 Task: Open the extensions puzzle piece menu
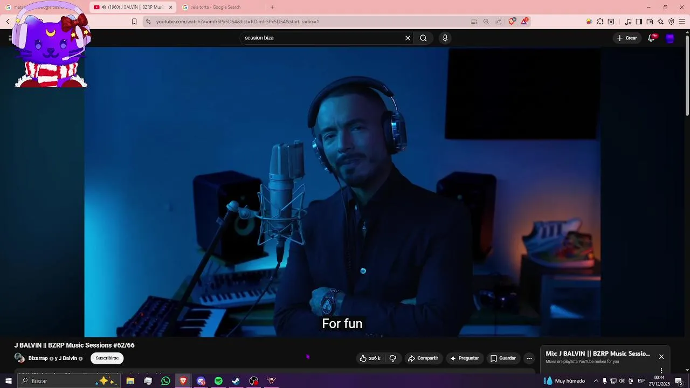coord(600,22)
